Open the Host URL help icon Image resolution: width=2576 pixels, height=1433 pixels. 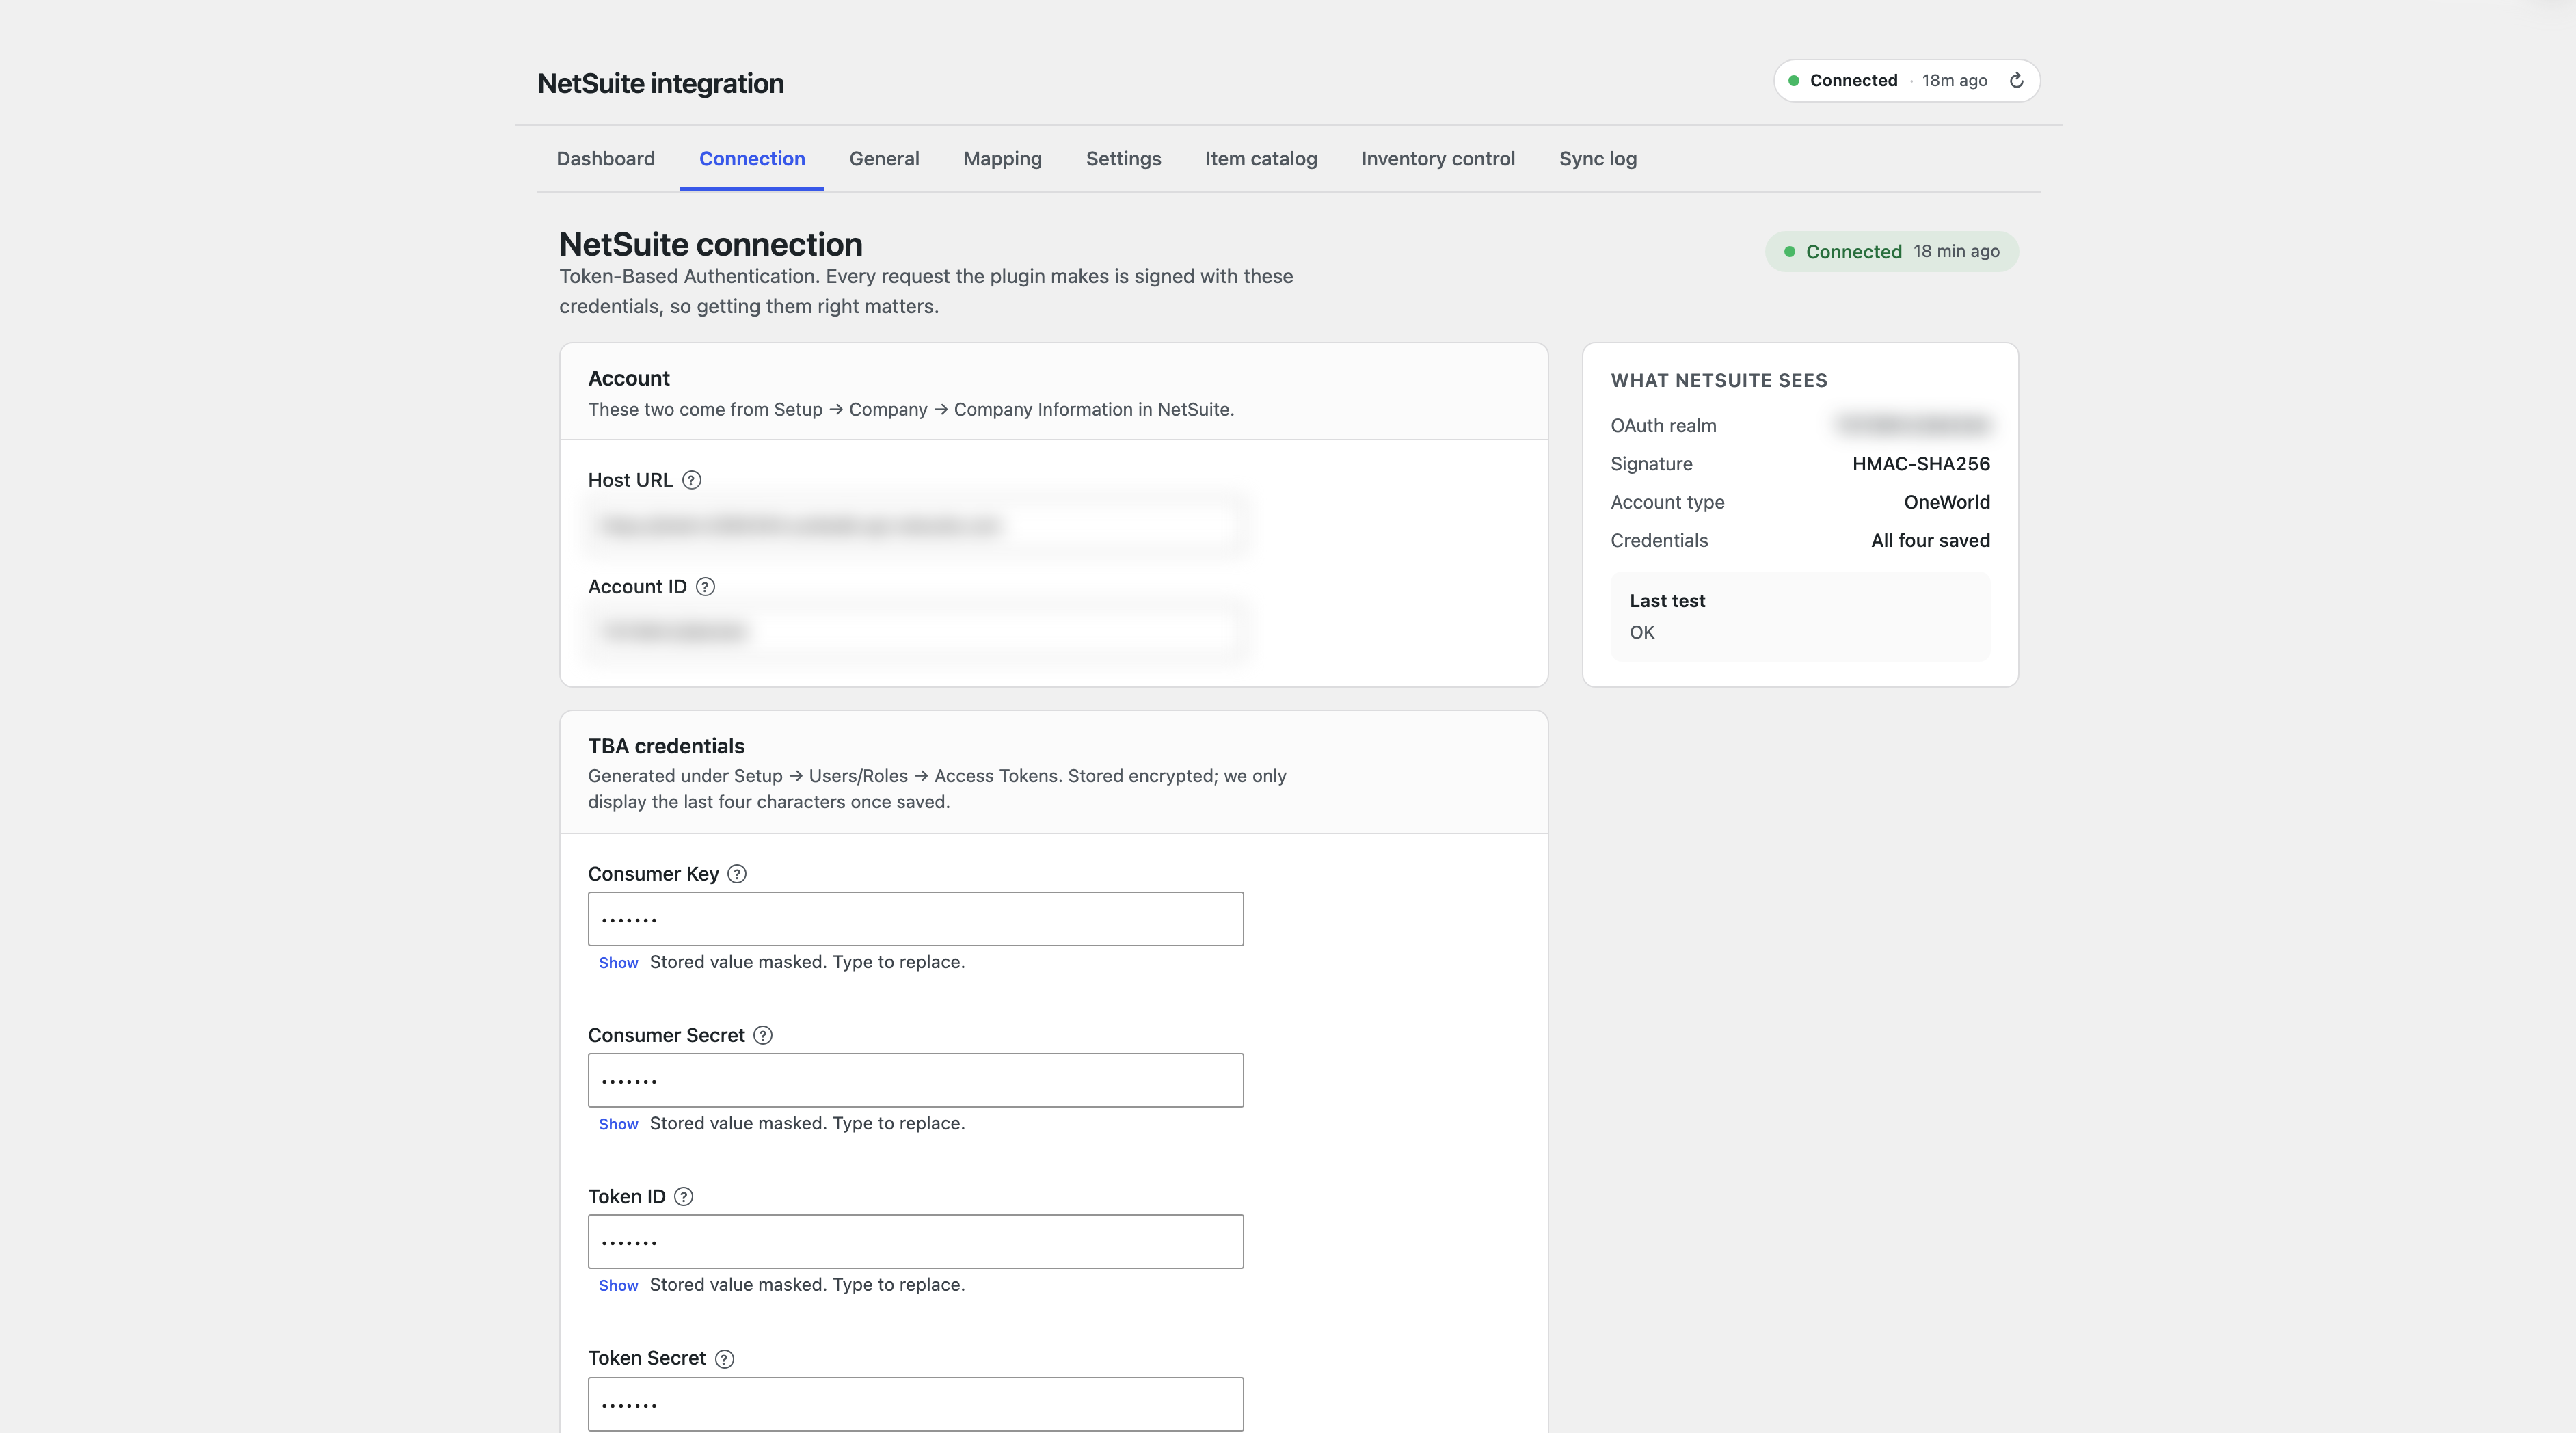[x=691, y=480]
